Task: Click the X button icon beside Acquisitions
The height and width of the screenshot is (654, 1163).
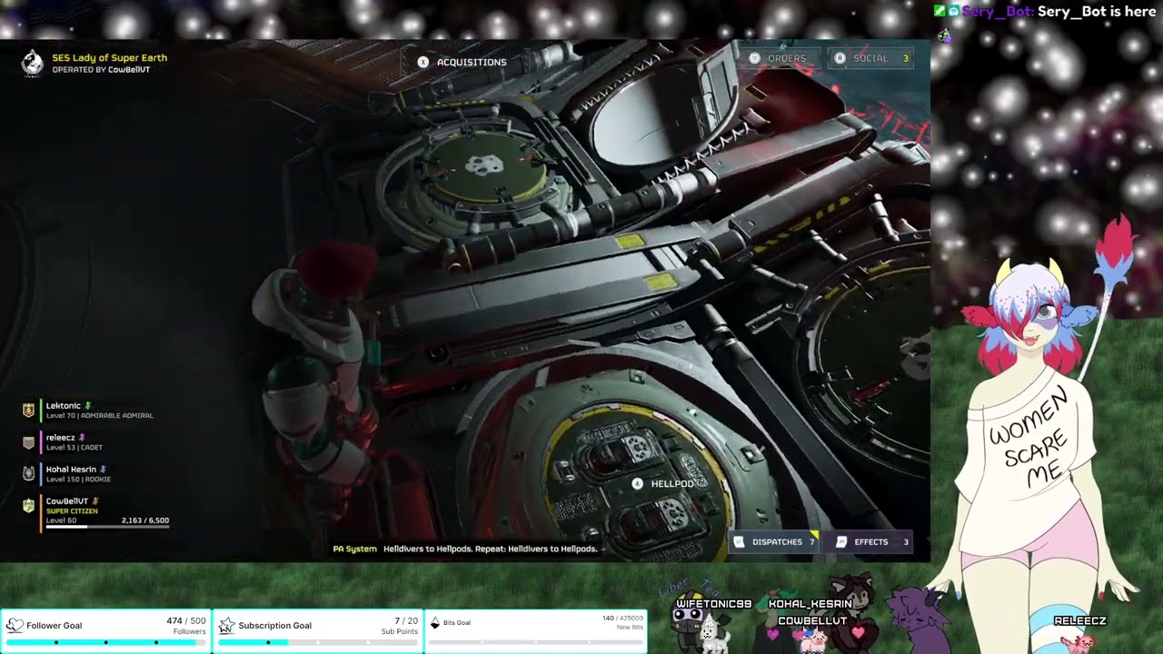Action: (x=422, y=62)
